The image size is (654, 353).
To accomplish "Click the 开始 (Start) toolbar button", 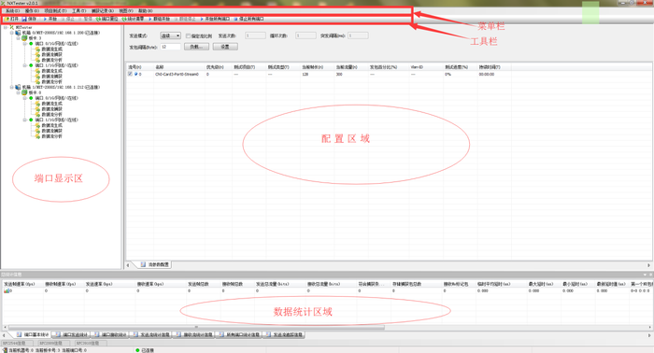I will pyautogui.click(x=50, y=20).
